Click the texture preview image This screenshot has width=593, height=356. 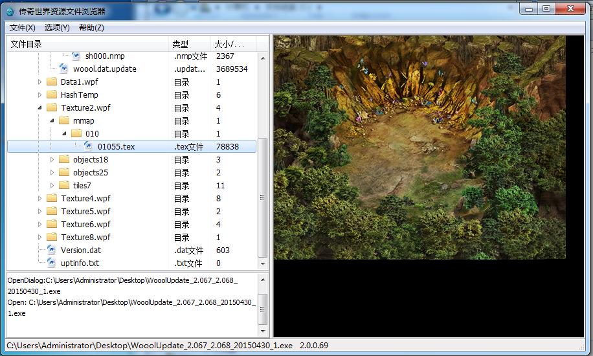[x=420, y=148]
